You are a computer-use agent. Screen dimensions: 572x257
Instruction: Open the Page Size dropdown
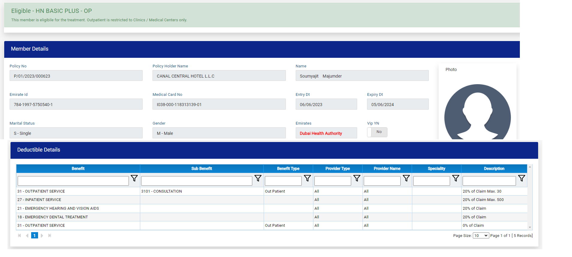(481, 236)
